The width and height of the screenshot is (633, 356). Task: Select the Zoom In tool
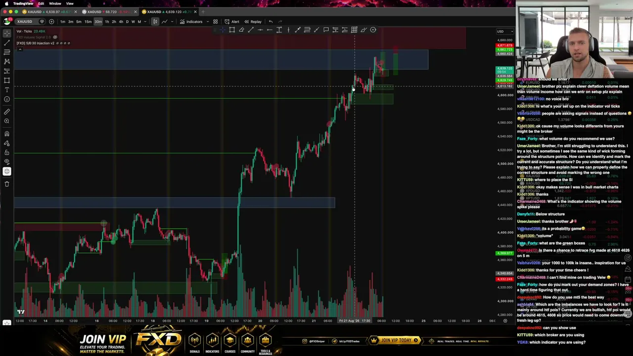pyautogui.click(x=7, y=121)
